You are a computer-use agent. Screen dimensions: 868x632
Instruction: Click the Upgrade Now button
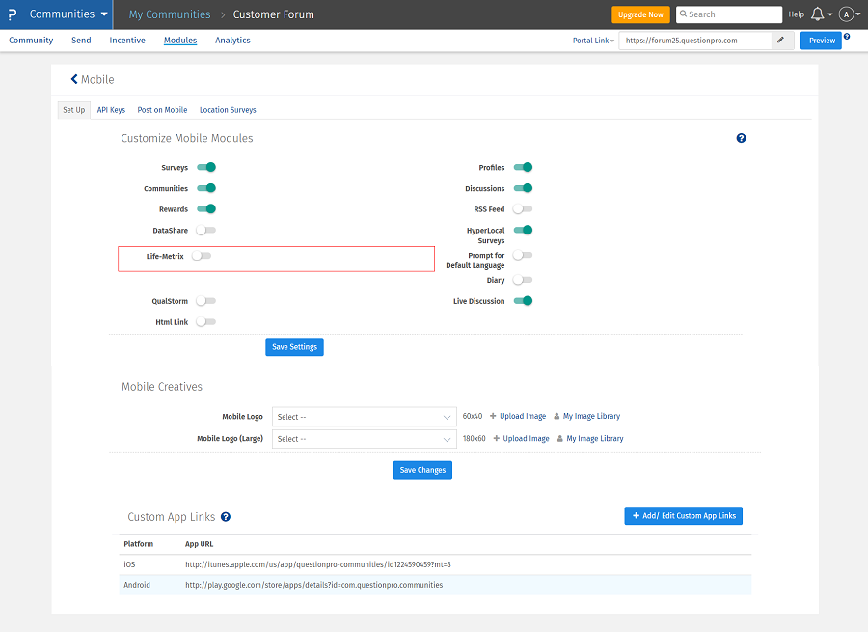tap(640, 14)
